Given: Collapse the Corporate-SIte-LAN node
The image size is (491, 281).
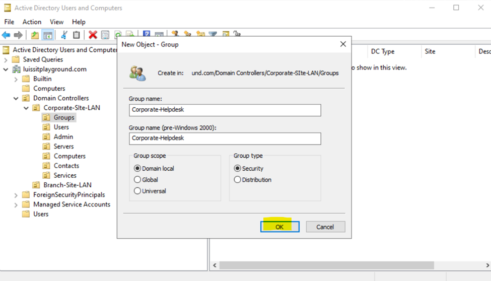Looking at the screenshot, I should [x=26, y=108].
